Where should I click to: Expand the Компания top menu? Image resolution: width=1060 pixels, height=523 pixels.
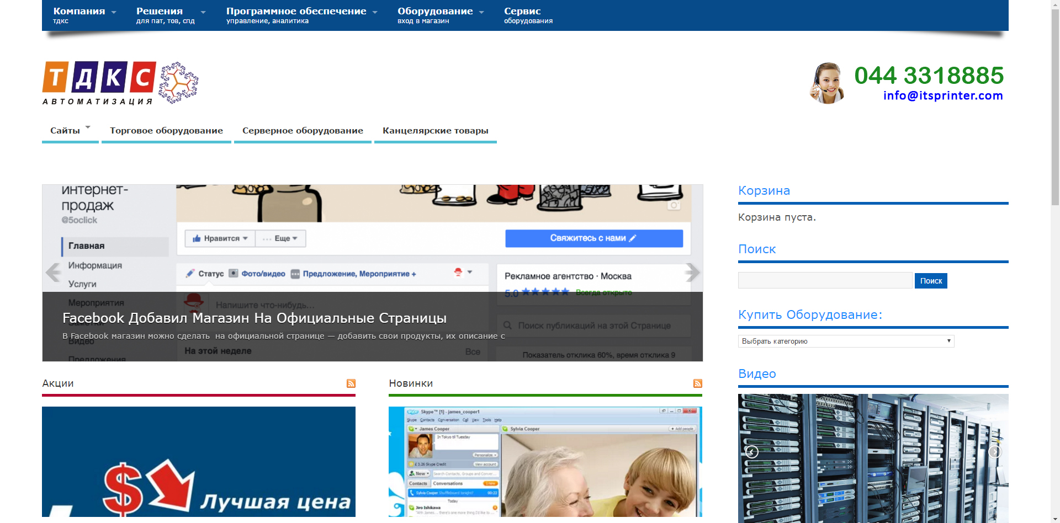(x=84, y=15)
